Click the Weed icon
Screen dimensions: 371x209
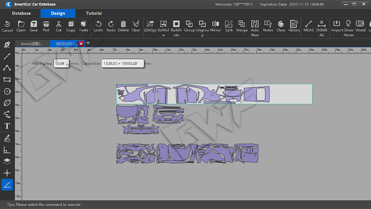[x=360, y=26]
